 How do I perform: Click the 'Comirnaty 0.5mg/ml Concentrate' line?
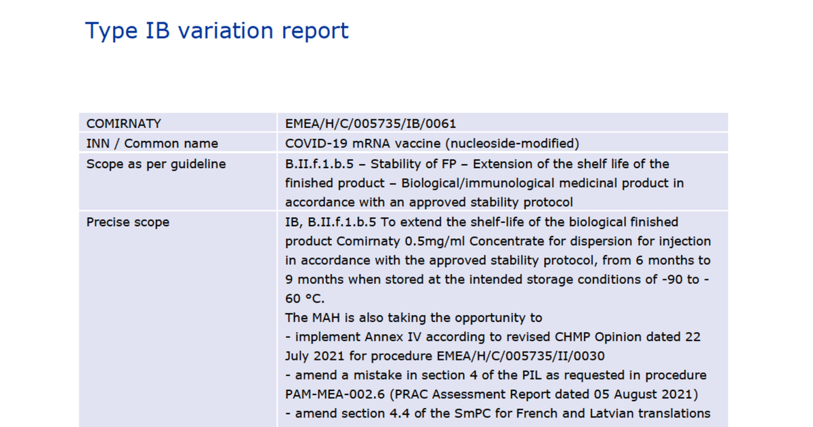click(498, 241)
